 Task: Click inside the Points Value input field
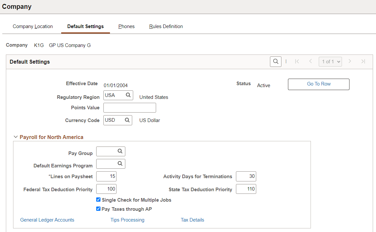tap(130, 107)
